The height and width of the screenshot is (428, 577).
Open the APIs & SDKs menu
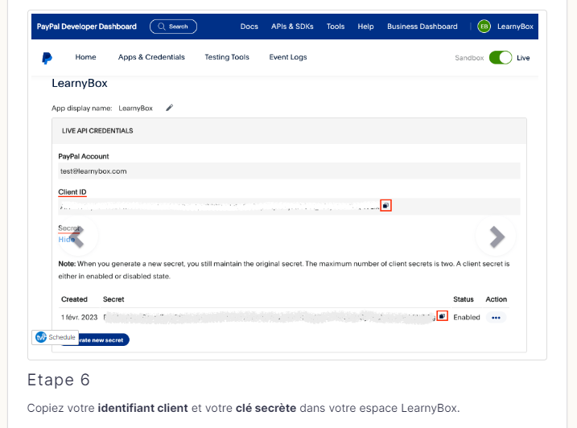[x=292, y=27]
